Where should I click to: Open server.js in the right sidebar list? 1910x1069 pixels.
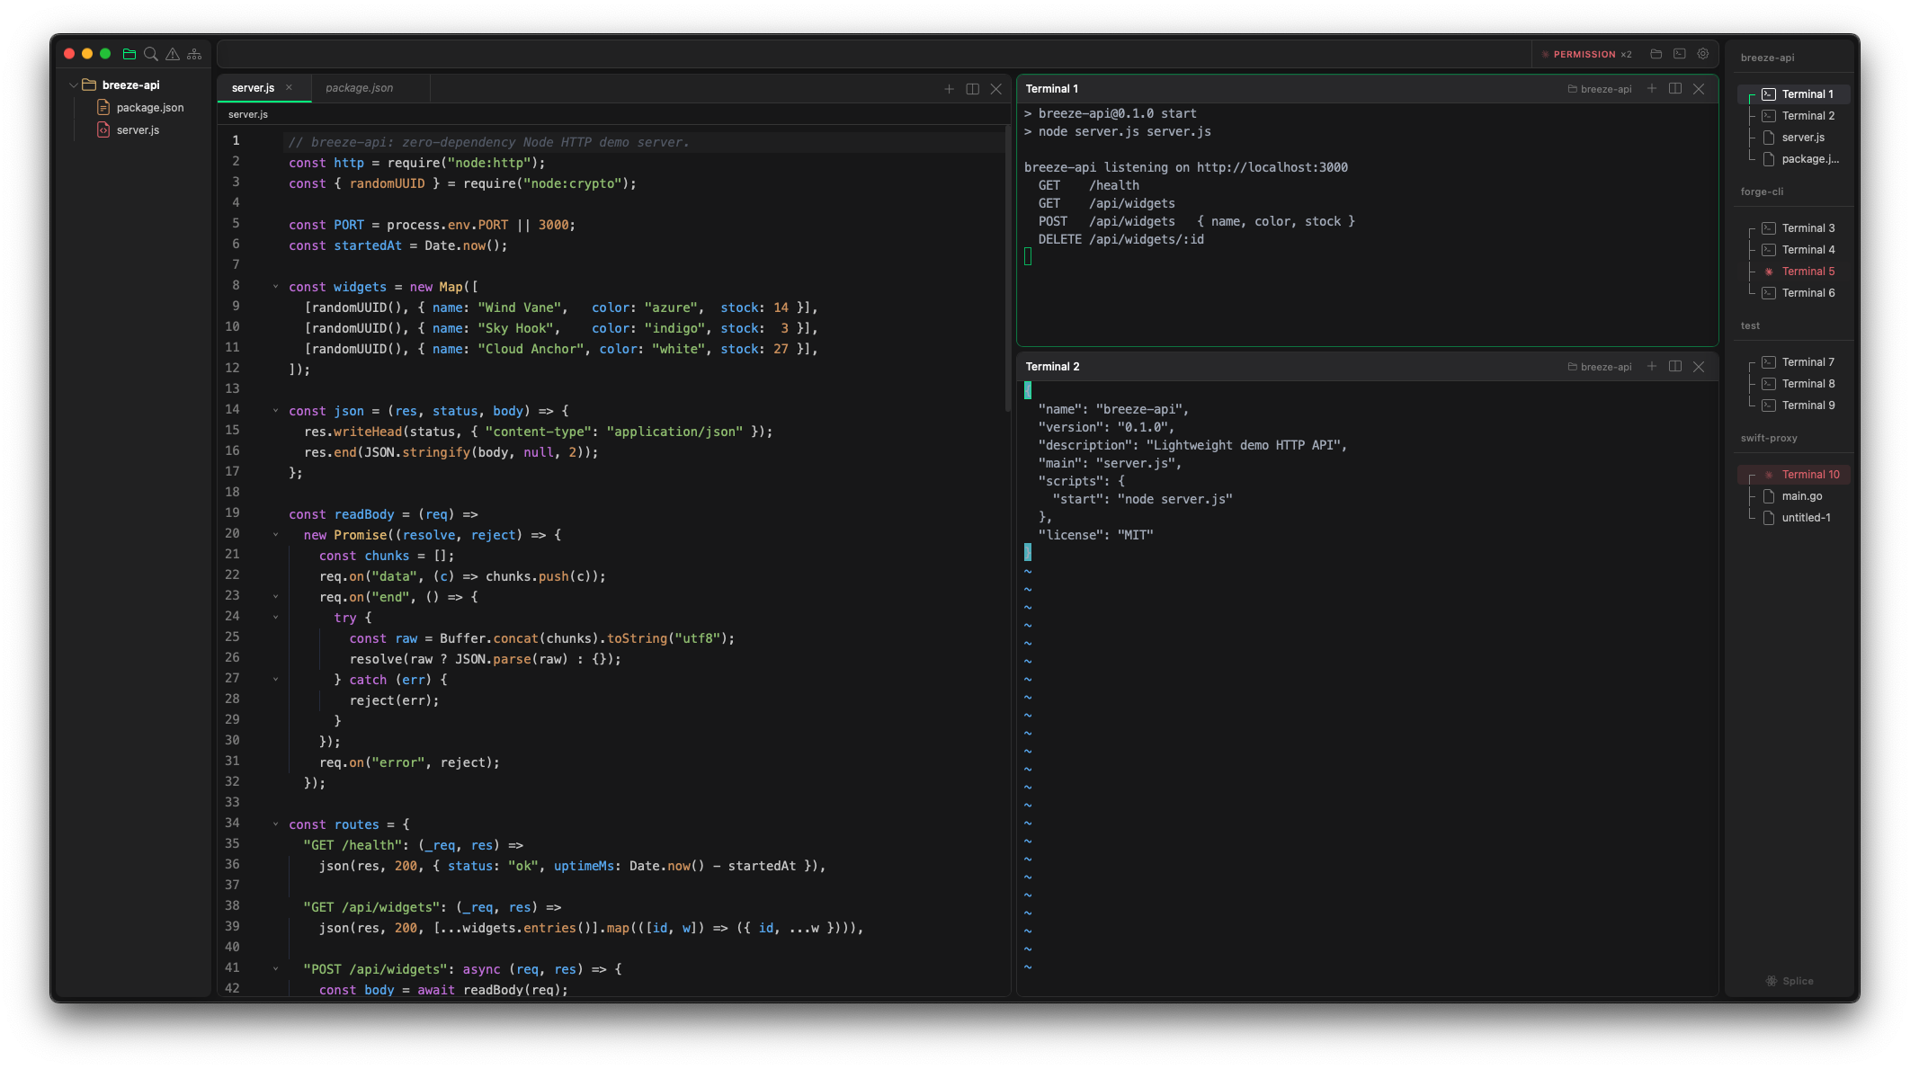(1794, 138)
